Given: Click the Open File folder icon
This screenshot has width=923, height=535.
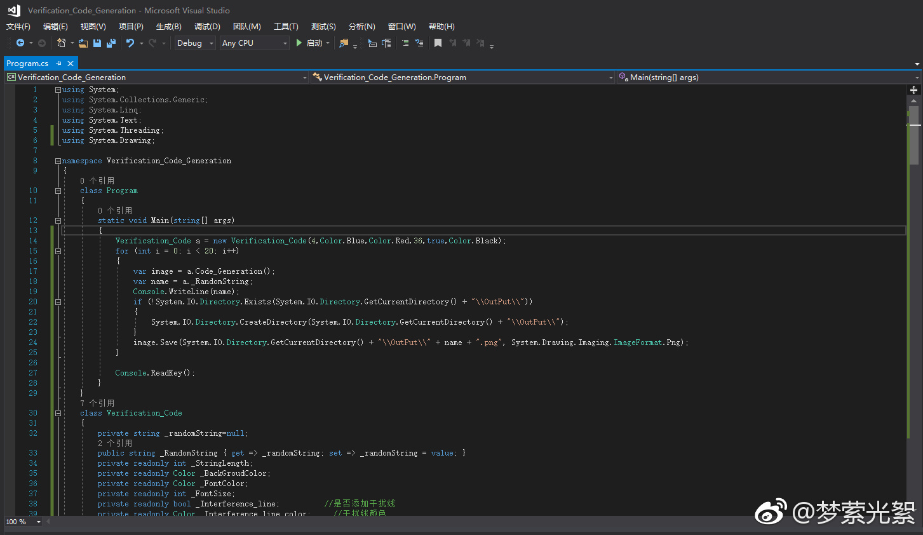Looking at the screenshot, I should pyautogui.click(x=83, y=43).
